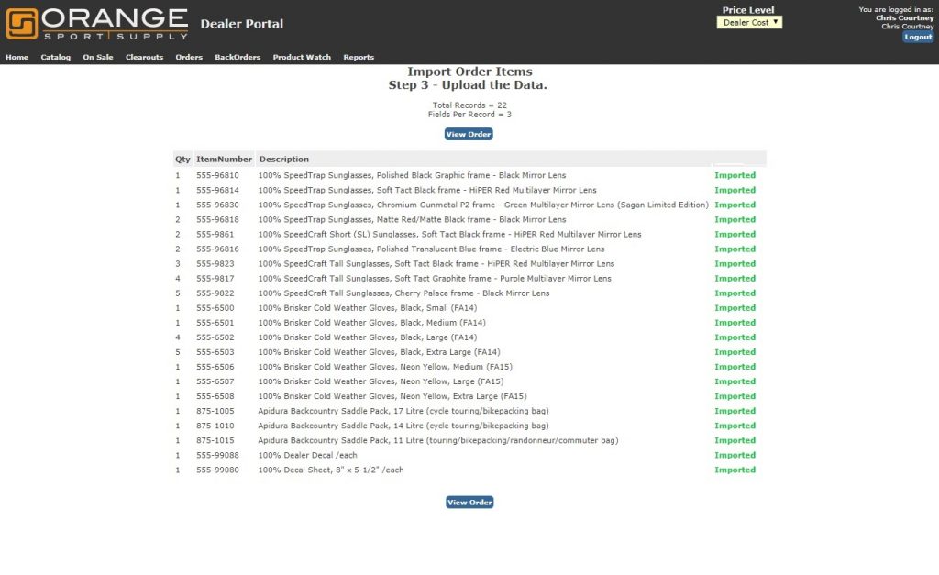939x575 pixels.
Task: Click Imported status for item 555-96810
Action: pyautogui.click(x=735, y=175)
